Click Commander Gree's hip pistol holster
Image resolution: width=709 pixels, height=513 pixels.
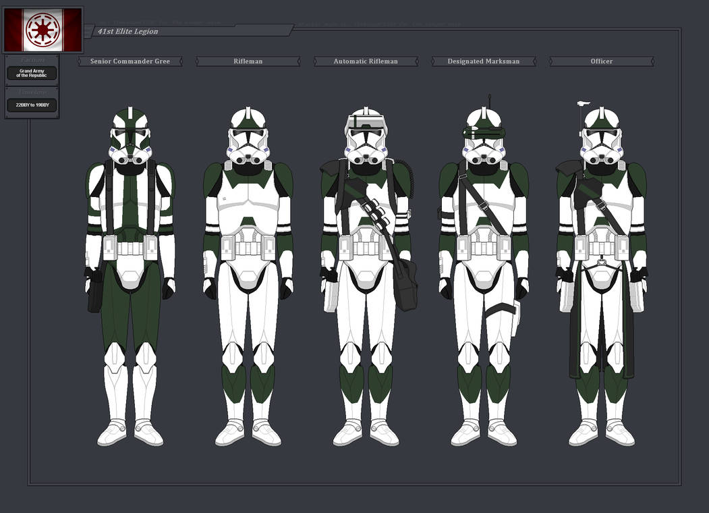pyautogui.click(x=94, y=290)
